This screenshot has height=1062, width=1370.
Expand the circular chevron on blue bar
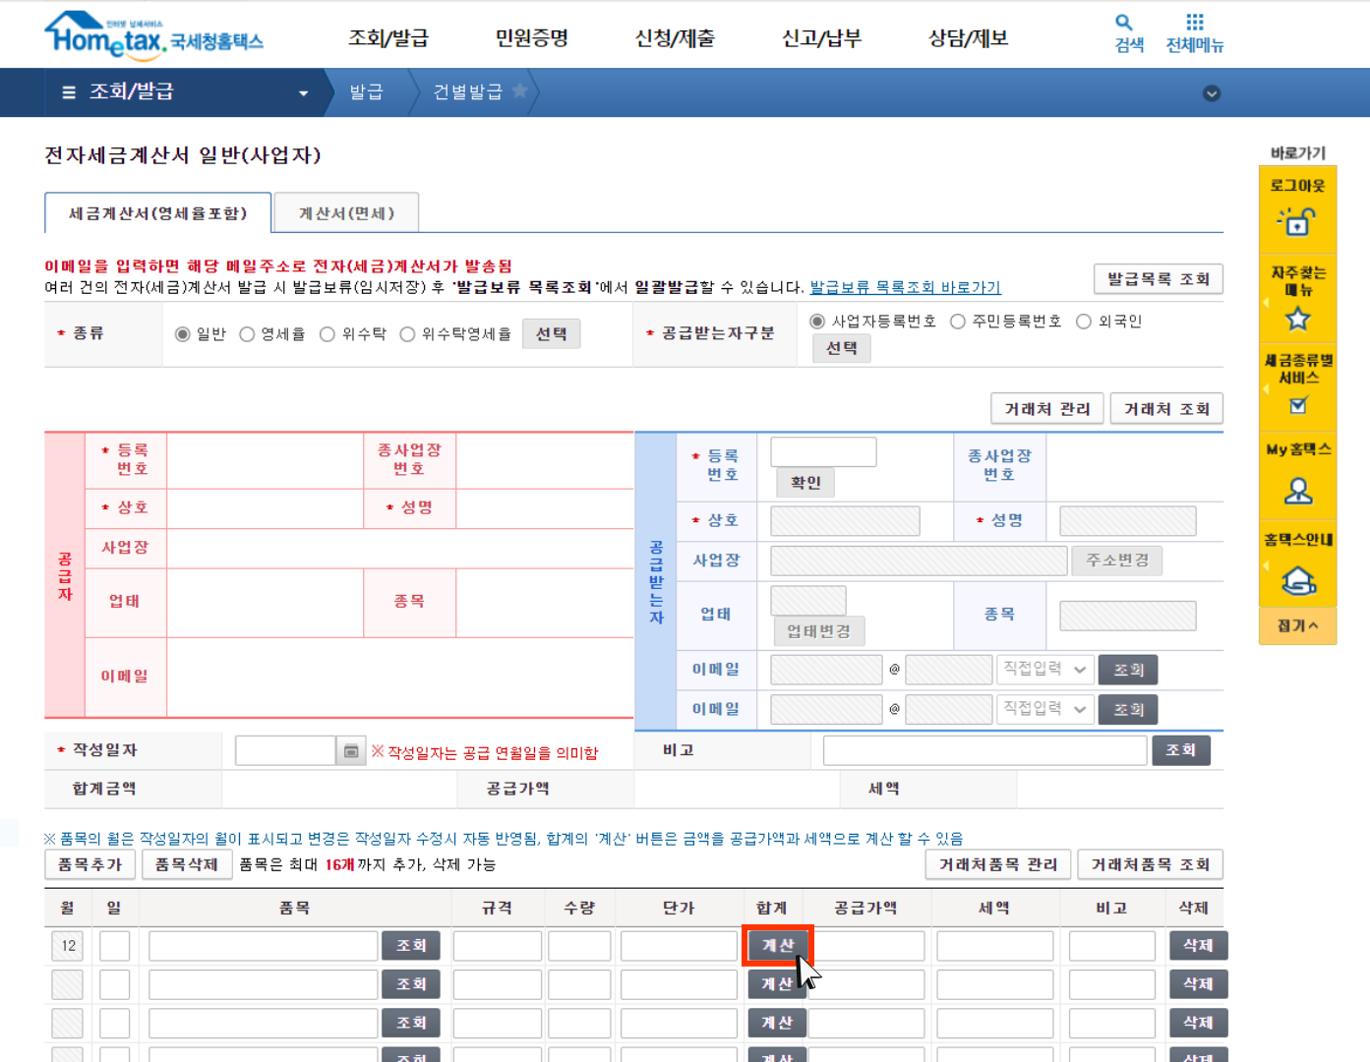coord(1212,93)
